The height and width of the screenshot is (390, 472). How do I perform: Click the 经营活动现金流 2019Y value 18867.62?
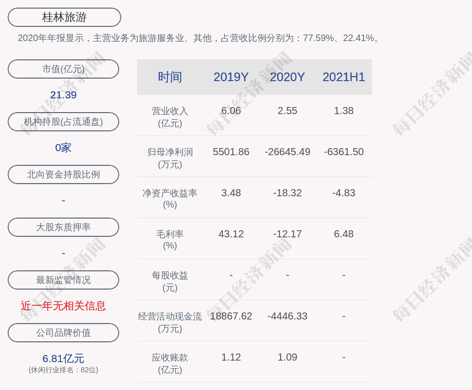coord(231,316)
